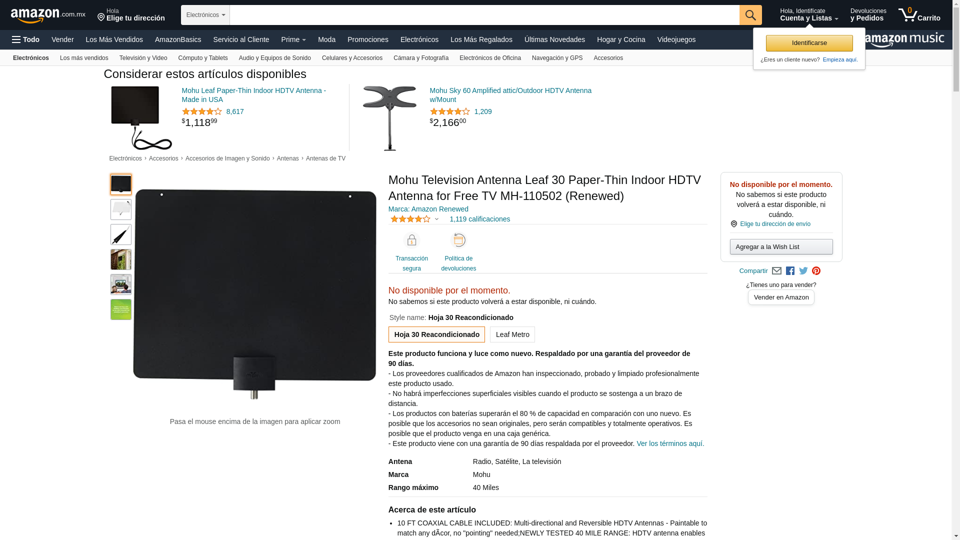The image size is (960, 540).
Task: Open Celulares y Accesorios subcategory
Action: pos(352,58)
